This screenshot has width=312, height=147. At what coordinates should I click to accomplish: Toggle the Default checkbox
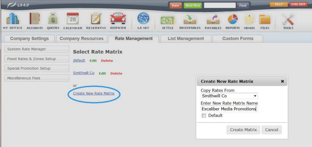[204, 116]
